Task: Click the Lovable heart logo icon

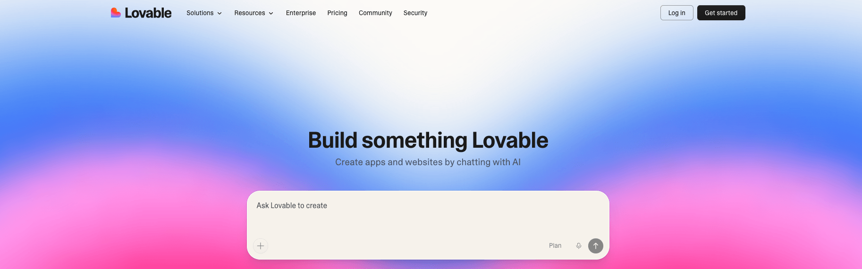Action: [116, 13]
